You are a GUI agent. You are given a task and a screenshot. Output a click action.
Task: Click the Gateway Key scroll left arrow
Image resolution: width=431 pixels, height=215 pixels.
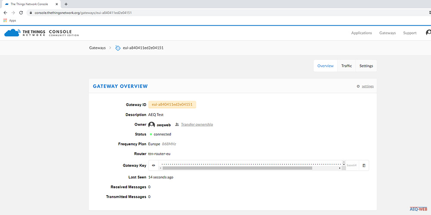click(x=160, y=168)
